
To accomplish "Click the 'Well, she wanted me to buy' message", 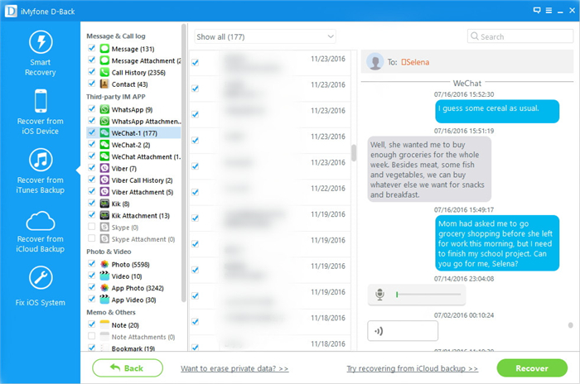I will (429, 170).
